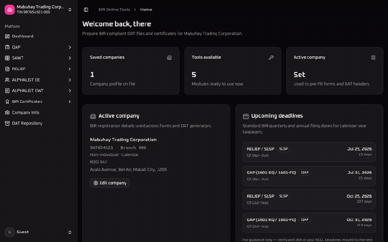Image resolution: width=388 pixels, height=242 pixels.
Task: Click the building icon on Saved companies card
Action: pyautogui.click(x=169, y=57)
